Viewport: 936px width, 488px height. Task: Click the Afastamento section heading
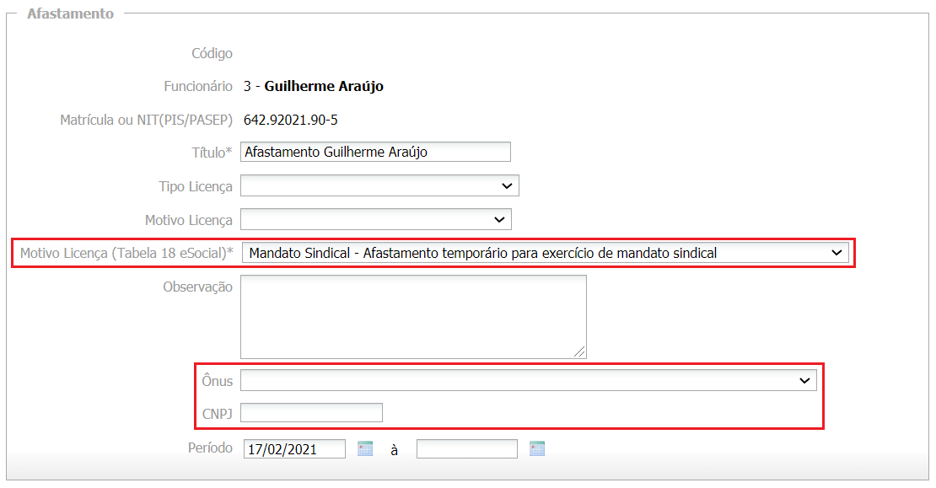click(x=70, y=14)
